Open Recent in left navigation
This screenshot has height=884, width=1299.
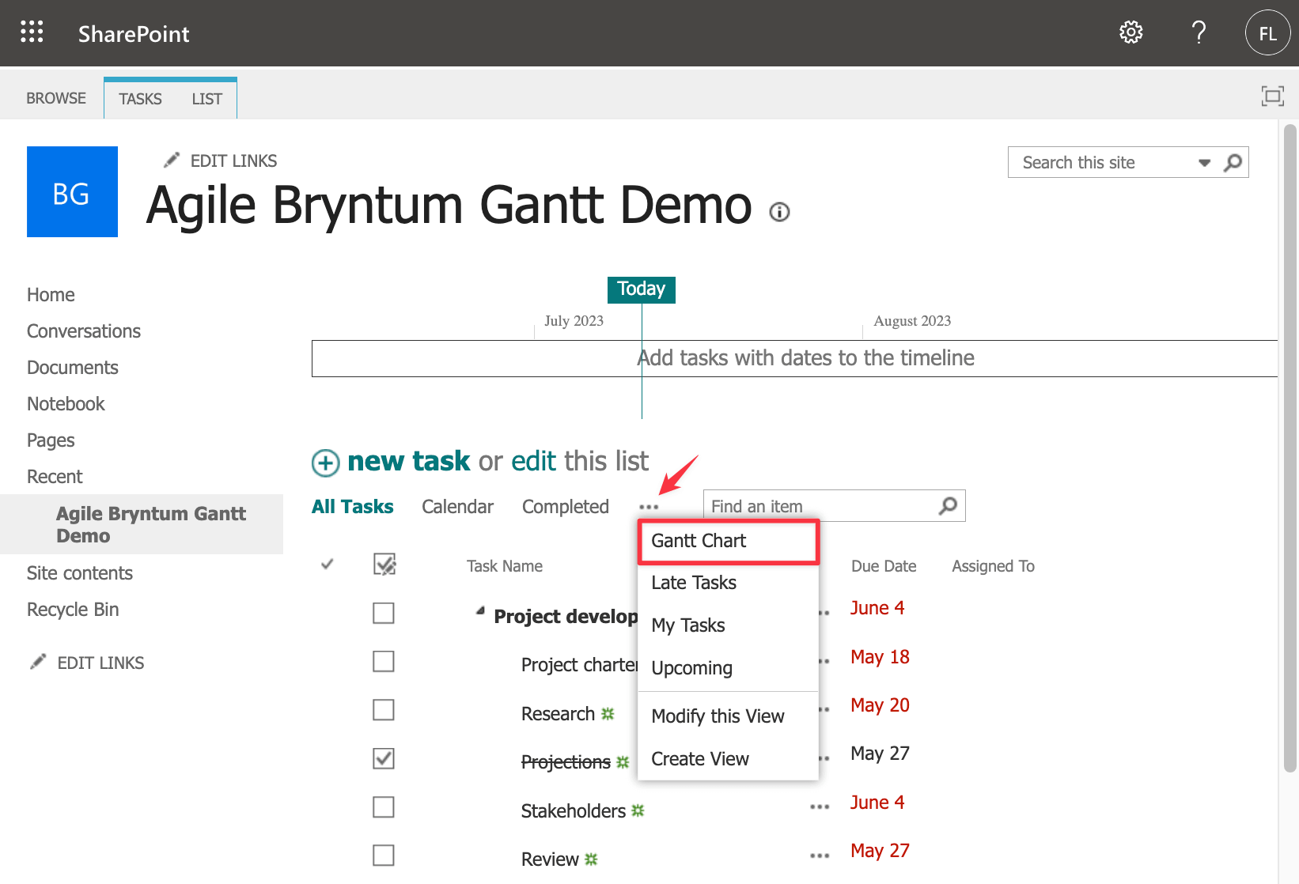pyautogui.click(x=55, y=477)
